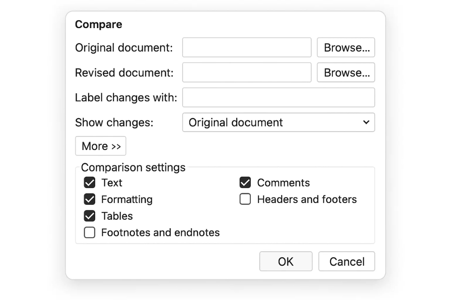Click the Original document text field

point(247,47)
